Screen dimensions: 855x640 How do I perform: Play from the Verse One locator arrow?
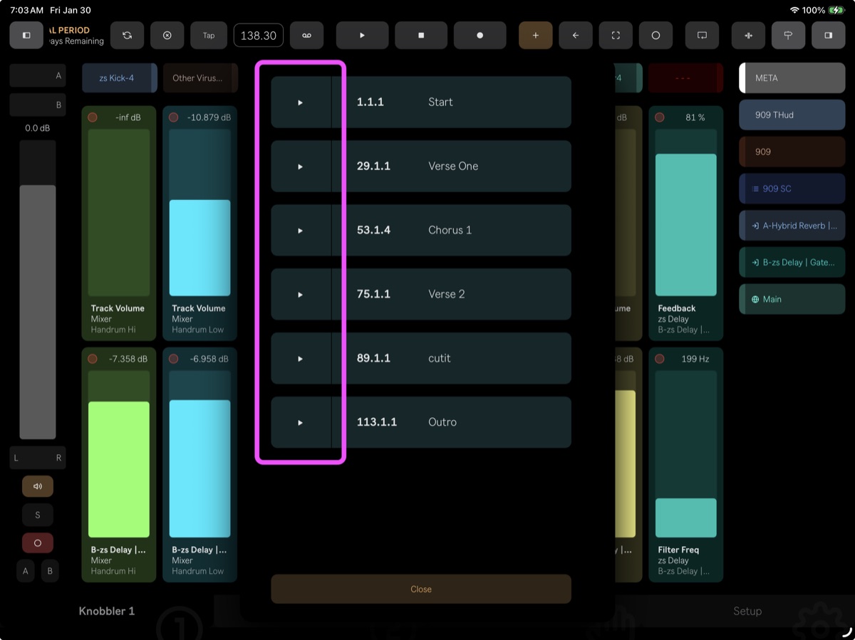[301, 167]
